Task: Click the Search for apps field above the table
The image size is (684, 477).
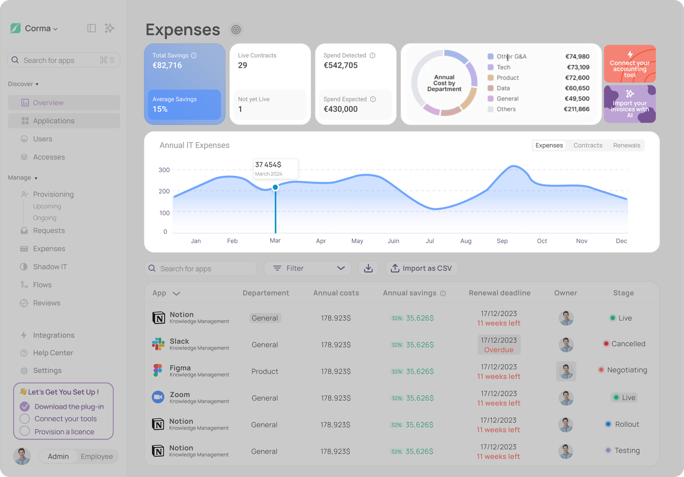Action: click(x=200, y=268)
